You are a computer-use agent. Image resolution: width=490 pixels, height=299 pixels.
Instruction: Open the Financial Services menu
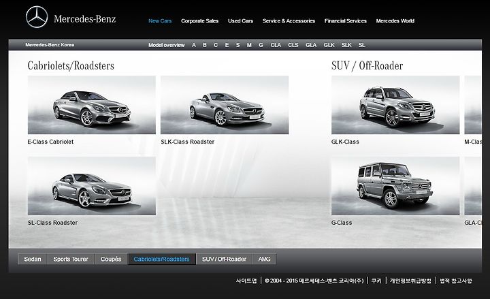[x=345, y=21]
